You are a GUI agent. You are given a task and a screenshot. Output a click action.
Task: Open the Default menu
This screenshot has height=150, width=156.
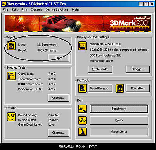pyautogui.click(x=36, y=10)
